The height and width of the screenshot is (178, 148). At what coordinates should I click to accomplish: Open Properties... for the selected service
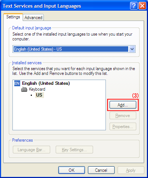pyautogui.click(x=123, y=127)
